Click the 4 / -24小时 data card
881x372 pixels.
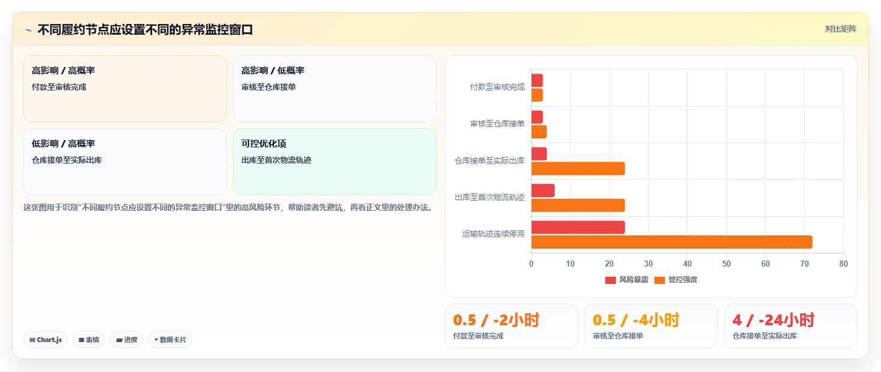pos(791,326)
